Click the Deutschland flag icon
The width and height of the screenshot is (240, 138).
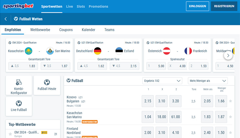click(98, 51)
